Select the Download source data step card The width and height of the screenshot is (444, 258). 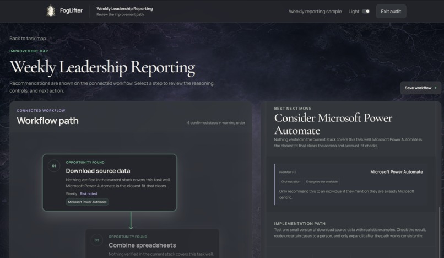tap(110, 182)
